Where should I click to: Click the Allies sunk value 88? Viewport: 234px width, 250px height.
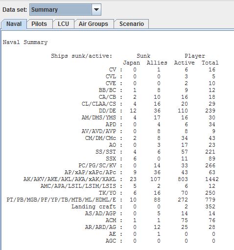coord(157,200)
